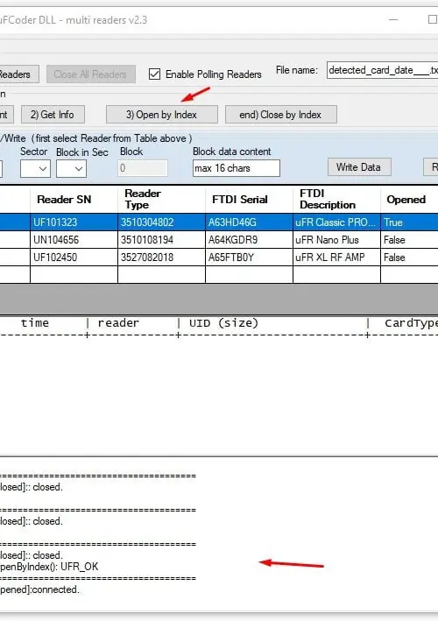Viewport: 438px width, 621px height.
Task: Click the Close All Readers button
Action: [x=91, y=74]
